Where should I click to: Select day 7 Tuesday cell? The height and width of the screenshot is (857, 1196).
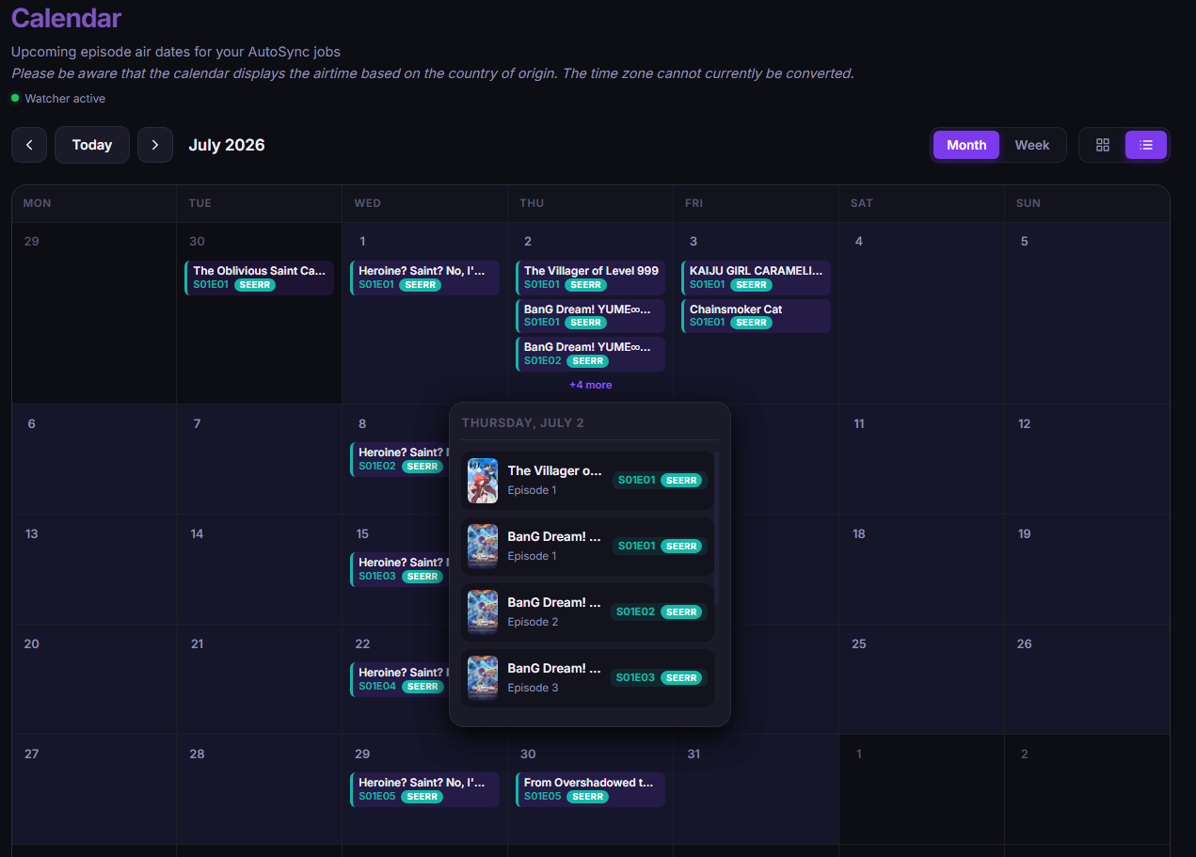pyautogui.click(x=260, y=459)
